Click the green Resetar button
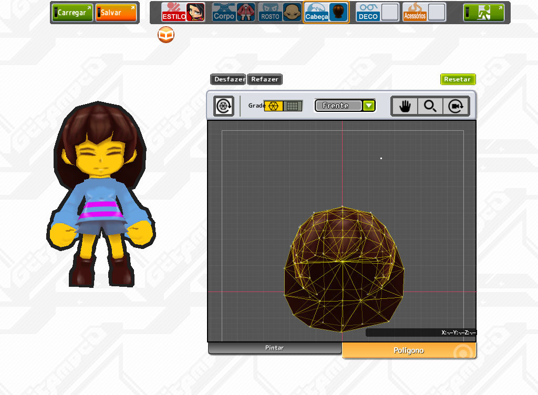Image resolution: width=538 pixels, height=395 pixels. (458, 79)
